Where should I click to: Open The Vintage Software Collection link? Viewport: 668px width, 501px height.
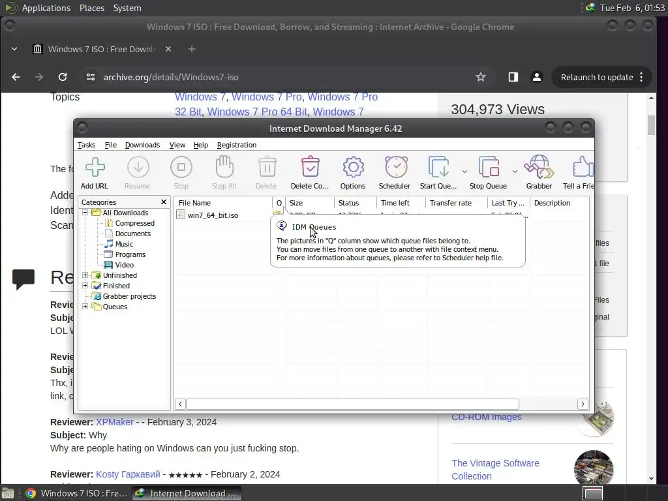pyautogui.click(x=495, y=470)
